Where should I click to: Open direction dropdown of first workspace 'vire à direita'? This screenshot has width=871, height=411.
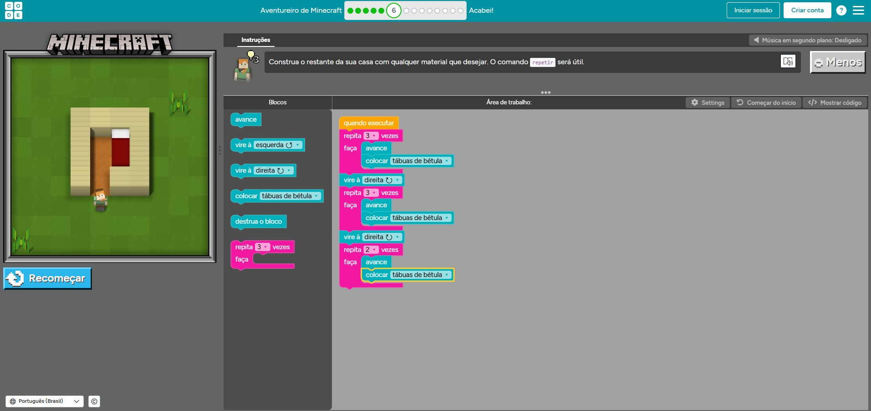(382, 180)
